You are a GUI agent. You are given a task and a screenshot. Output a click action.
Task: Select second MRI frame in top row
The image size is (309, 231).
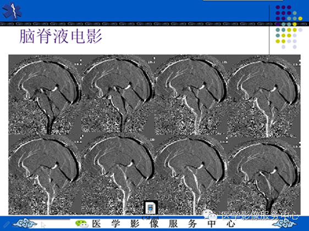(118, 95)
